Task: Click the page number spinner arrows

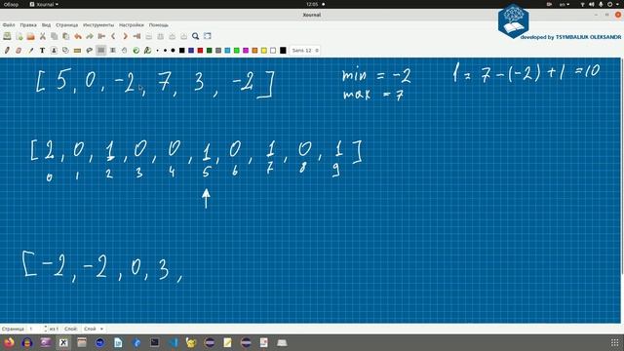Action: 46,329
